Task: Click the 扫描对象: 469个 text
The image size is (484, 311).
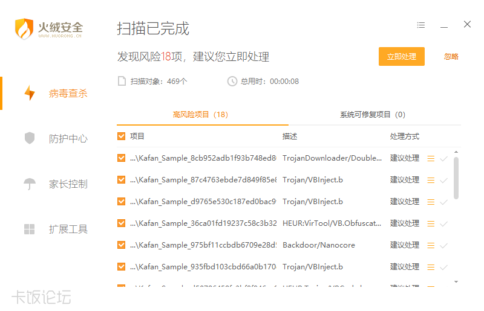Action: pyautogui.click(x=159, y=82)
